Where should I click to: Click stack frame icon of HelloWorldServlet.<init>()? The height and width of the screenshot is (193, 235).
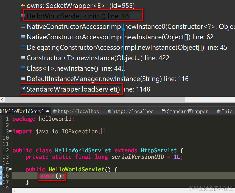[x=23, y=16]
